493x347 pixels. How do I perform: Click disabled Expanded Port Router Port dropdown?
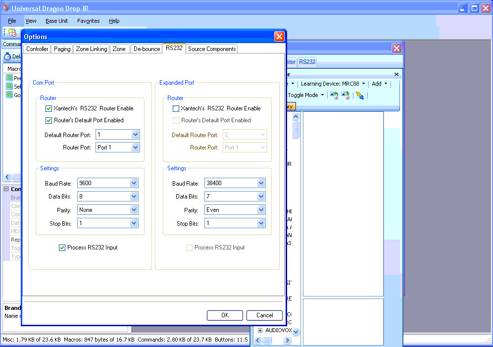pos(245,148)
